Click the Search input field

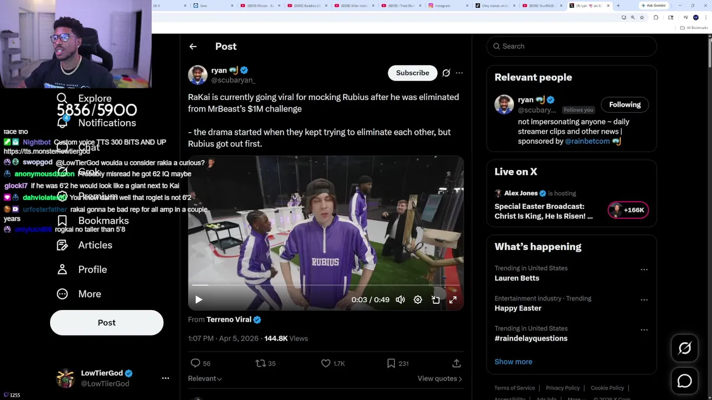coord(573,46)
